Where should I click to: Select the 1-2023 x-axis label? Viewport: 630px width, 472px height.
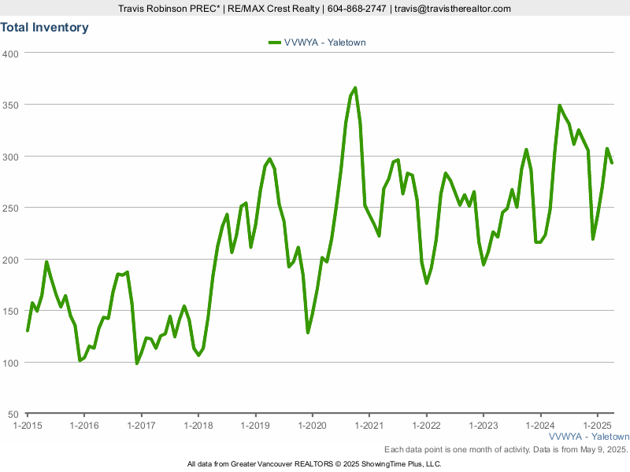[484, 426]
